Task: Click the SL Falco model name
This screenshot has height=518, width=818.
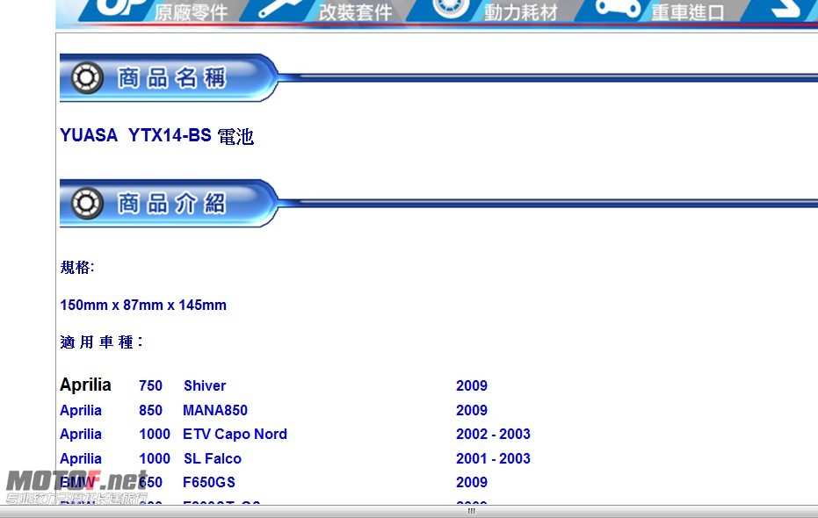Action: [213, 458]
